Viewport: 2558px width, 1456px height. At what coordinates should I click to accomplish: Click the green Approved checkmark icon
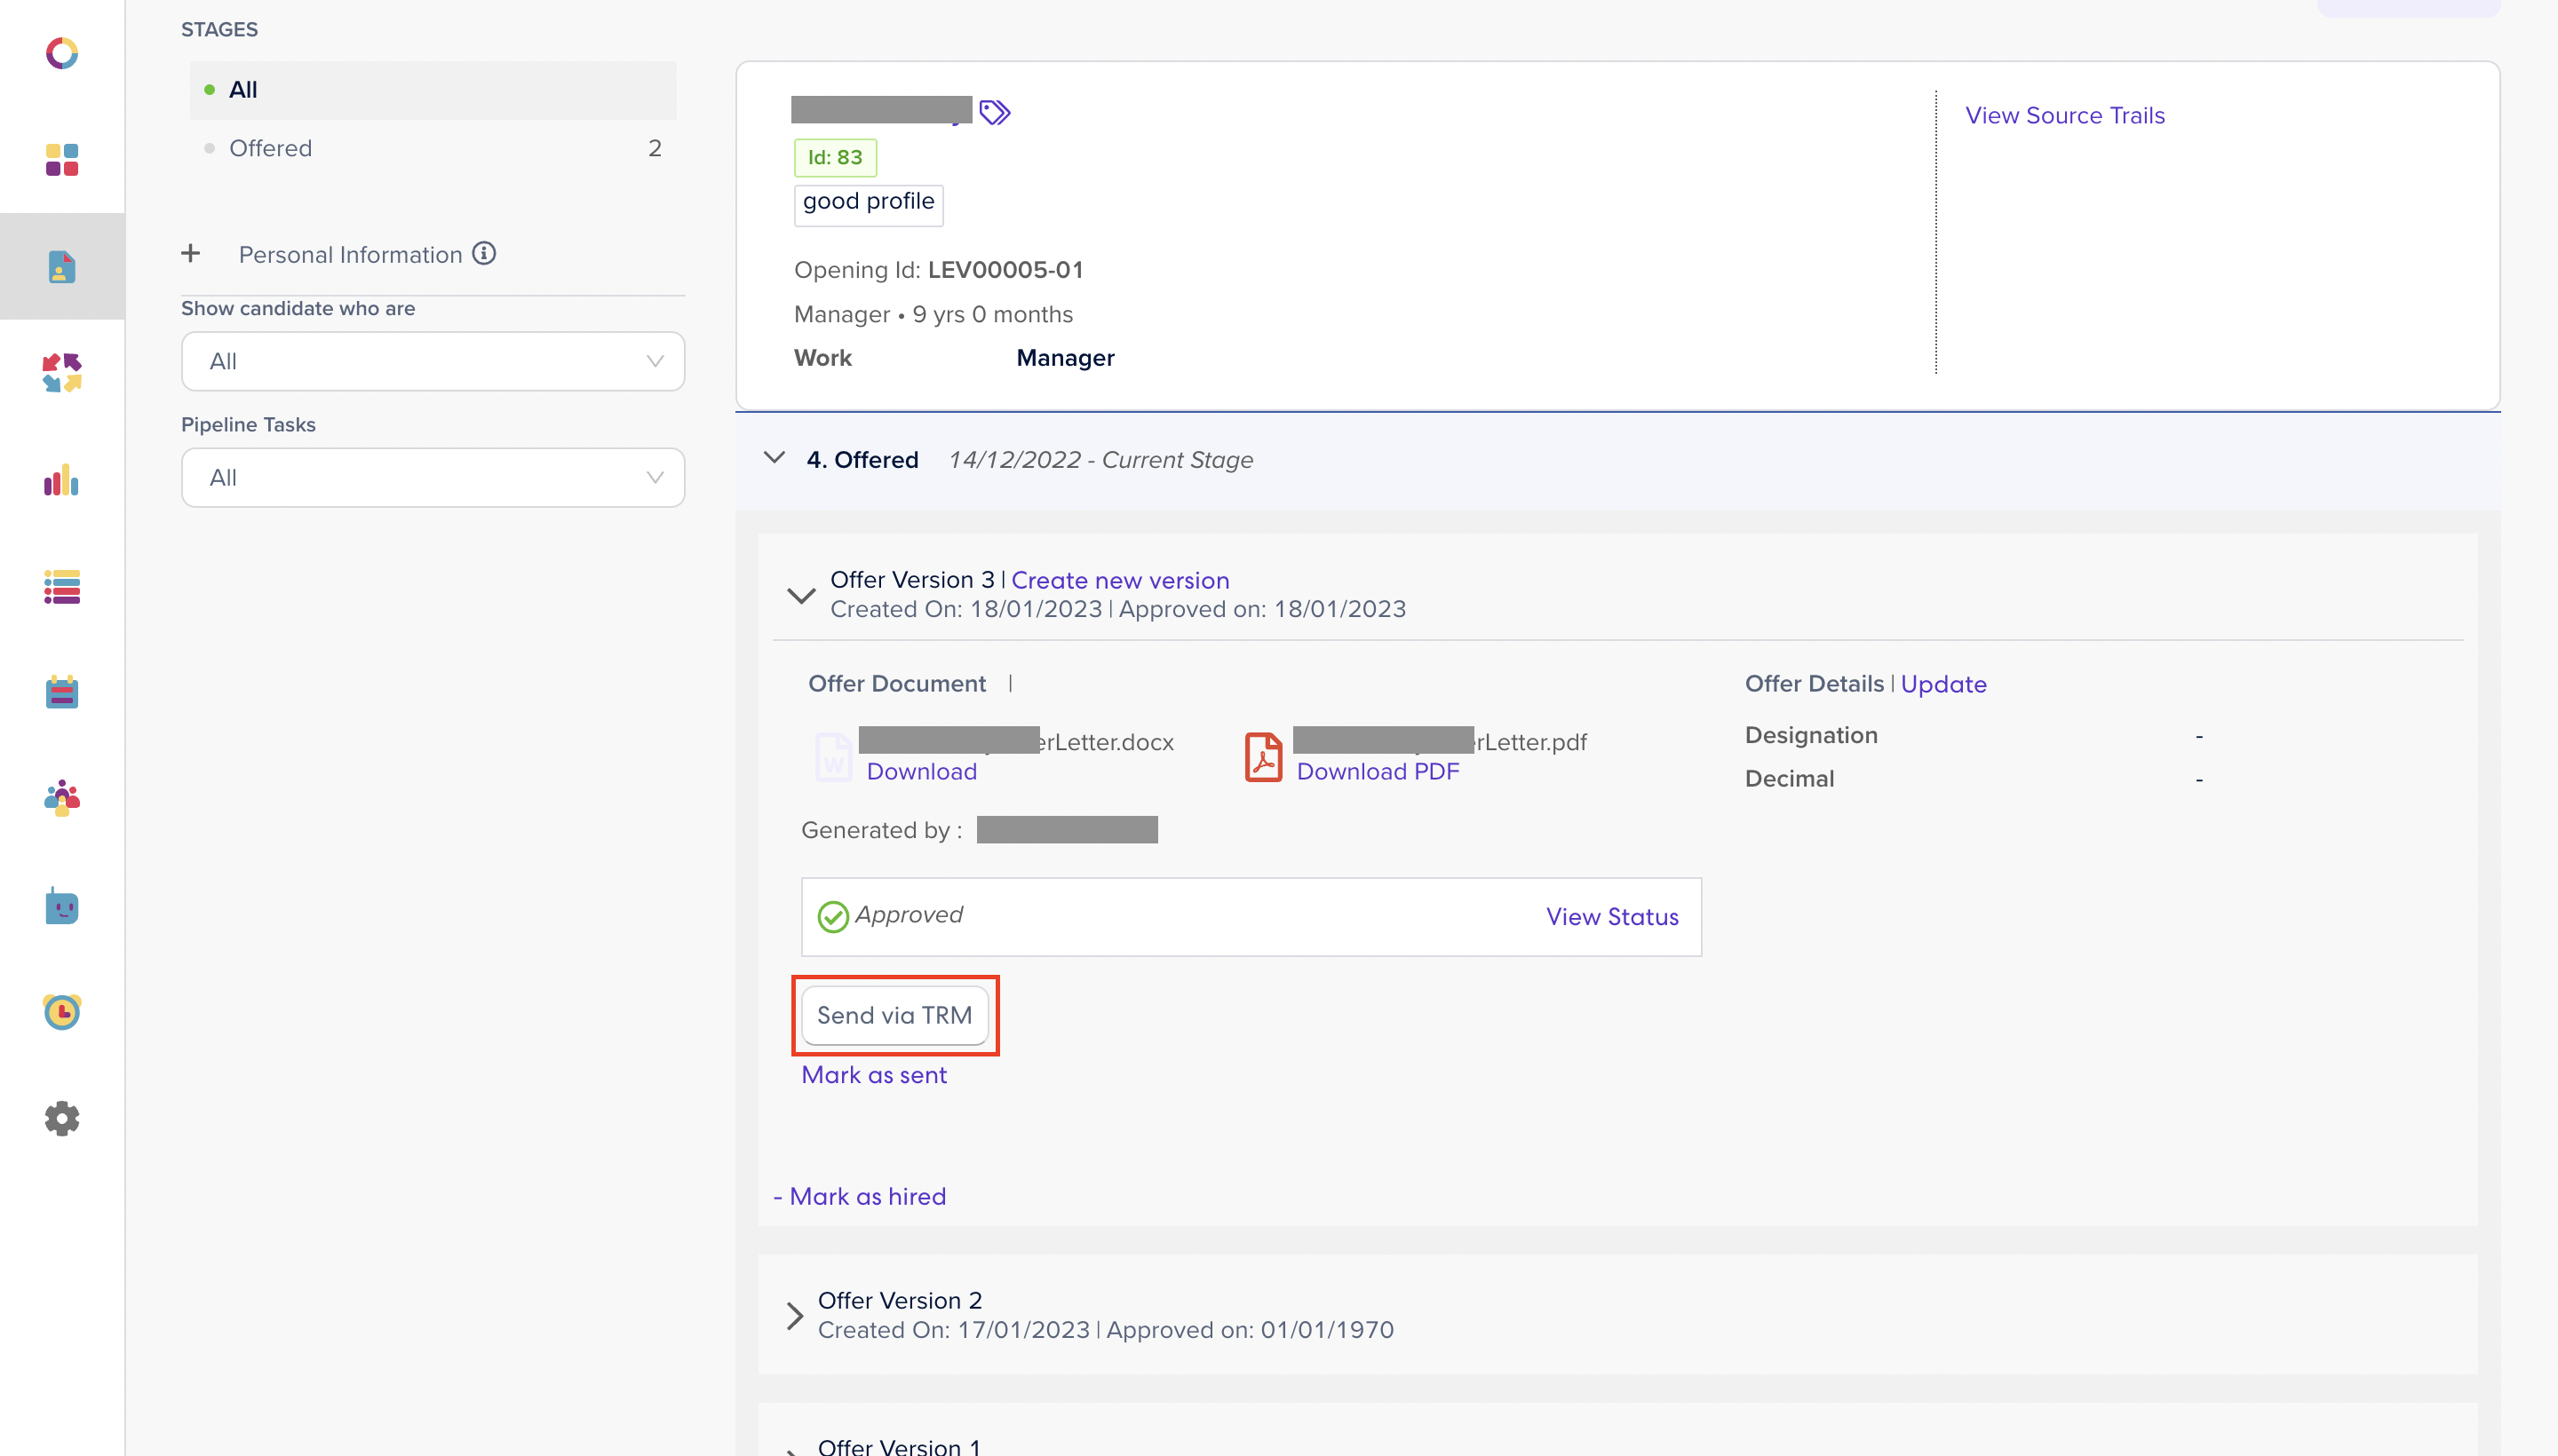pyautogui.click(x=833, y=917)
